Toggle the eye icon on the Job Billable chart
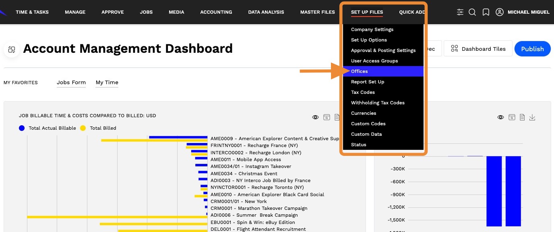The height and width of the screenshot is (232, 554). pyautogui.click(x=316, y=117)
